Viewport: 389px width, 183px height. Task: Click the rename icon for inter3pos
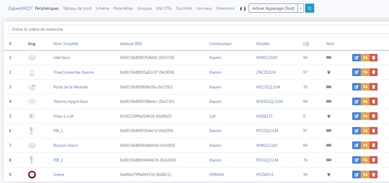coord(356,58)
